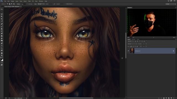Toggle lock position
This screenshot has height=99, width=177.
pyautogui.click(x=135, y=46)
